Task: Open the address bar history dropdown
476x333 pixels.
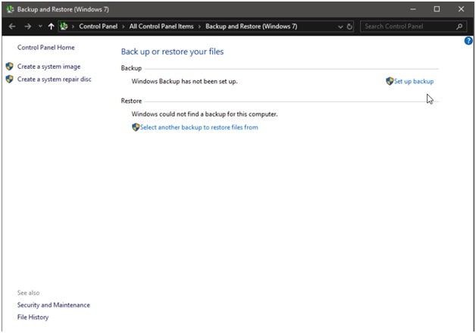Action: coord(340,26)
